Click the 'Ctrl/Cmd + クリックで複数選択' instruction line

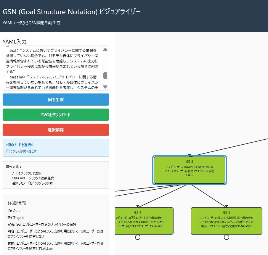[33, 178]
